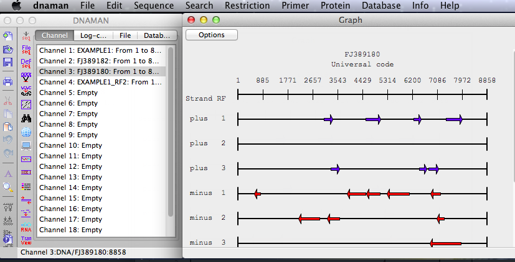This screenshot has height=262, width=515.
Task: Click the Save floppy disk icon
Action: (8, 62)
